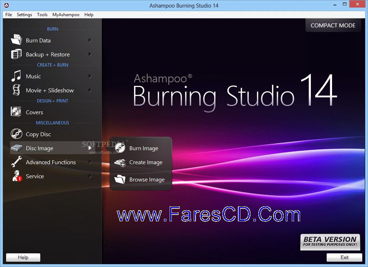Click the red notification badge on Service
Viewport: 368px width, 267px height.
click(20, 179)
